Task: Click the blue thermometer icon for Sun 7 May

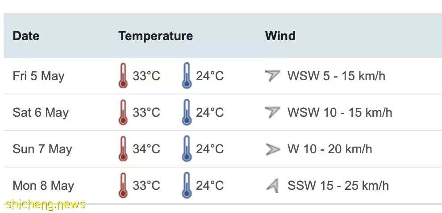Action: [187, 149]
